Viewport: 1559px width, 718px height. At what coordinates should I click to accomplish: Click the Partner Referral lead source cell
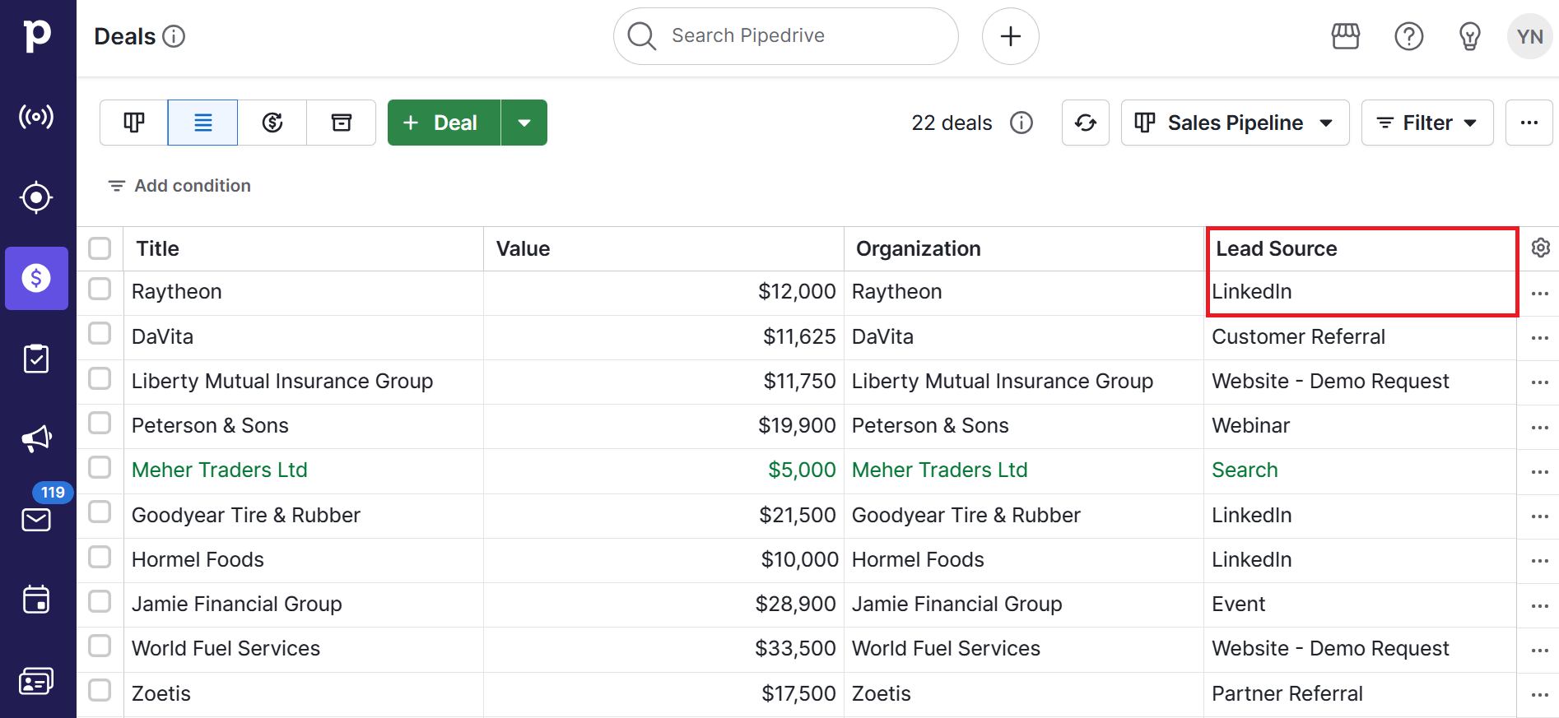point(1287,693)
